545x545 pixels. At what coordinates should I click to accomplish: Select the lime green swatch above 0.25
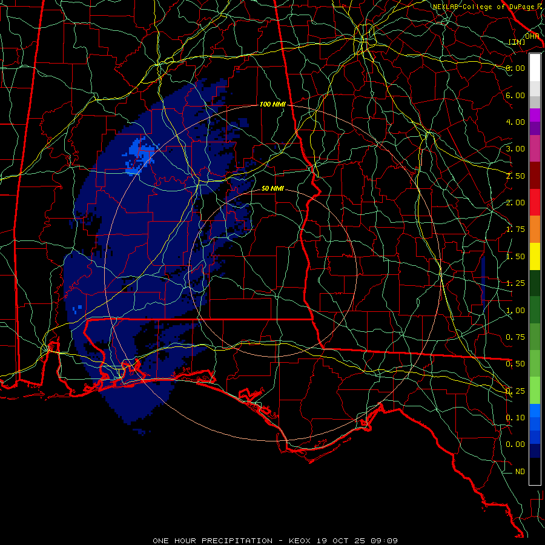pyautogui.click(x=535, y=390)
